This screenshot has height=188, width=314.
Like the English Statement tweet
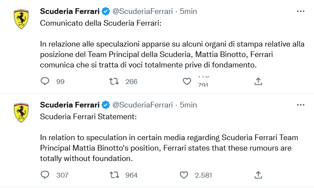[x=184, y=175]
